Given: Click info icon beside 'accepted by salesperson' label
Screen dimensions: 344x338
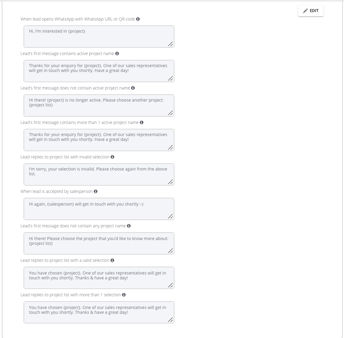Looking at the screenshot, I should pos(96,191).
